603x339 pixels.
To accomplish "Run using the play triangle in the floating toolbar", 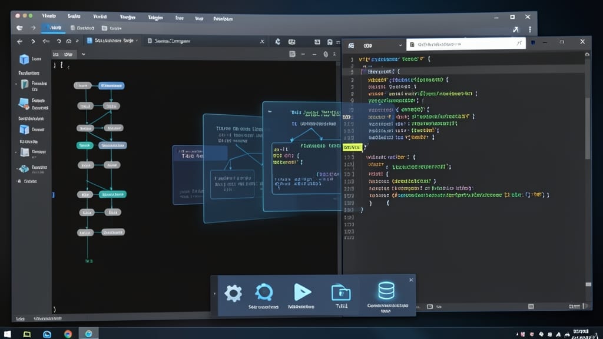I will (302, 292).
